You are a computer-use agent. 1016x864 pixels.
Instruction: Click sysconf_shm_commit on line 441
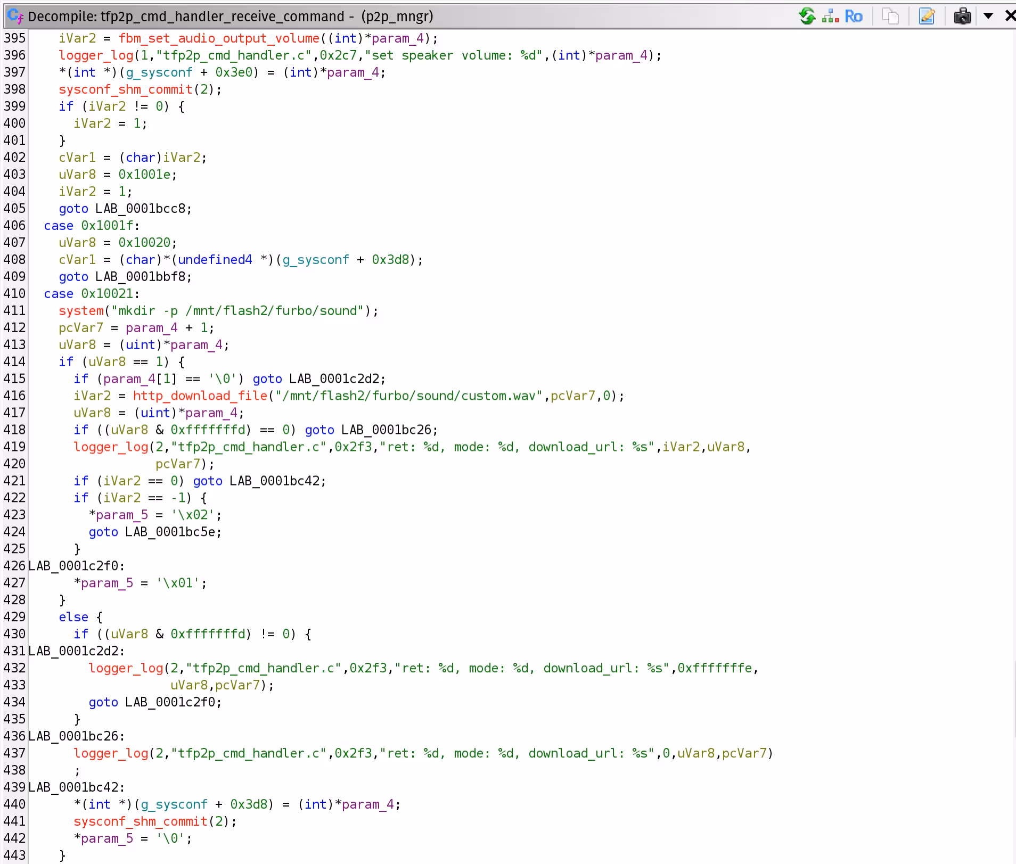tap(140, 822)
